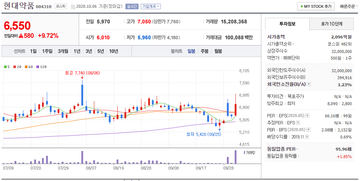362x181 pixels.
Task: Click the 고가 value 7,050
Action: click(144, 21)
